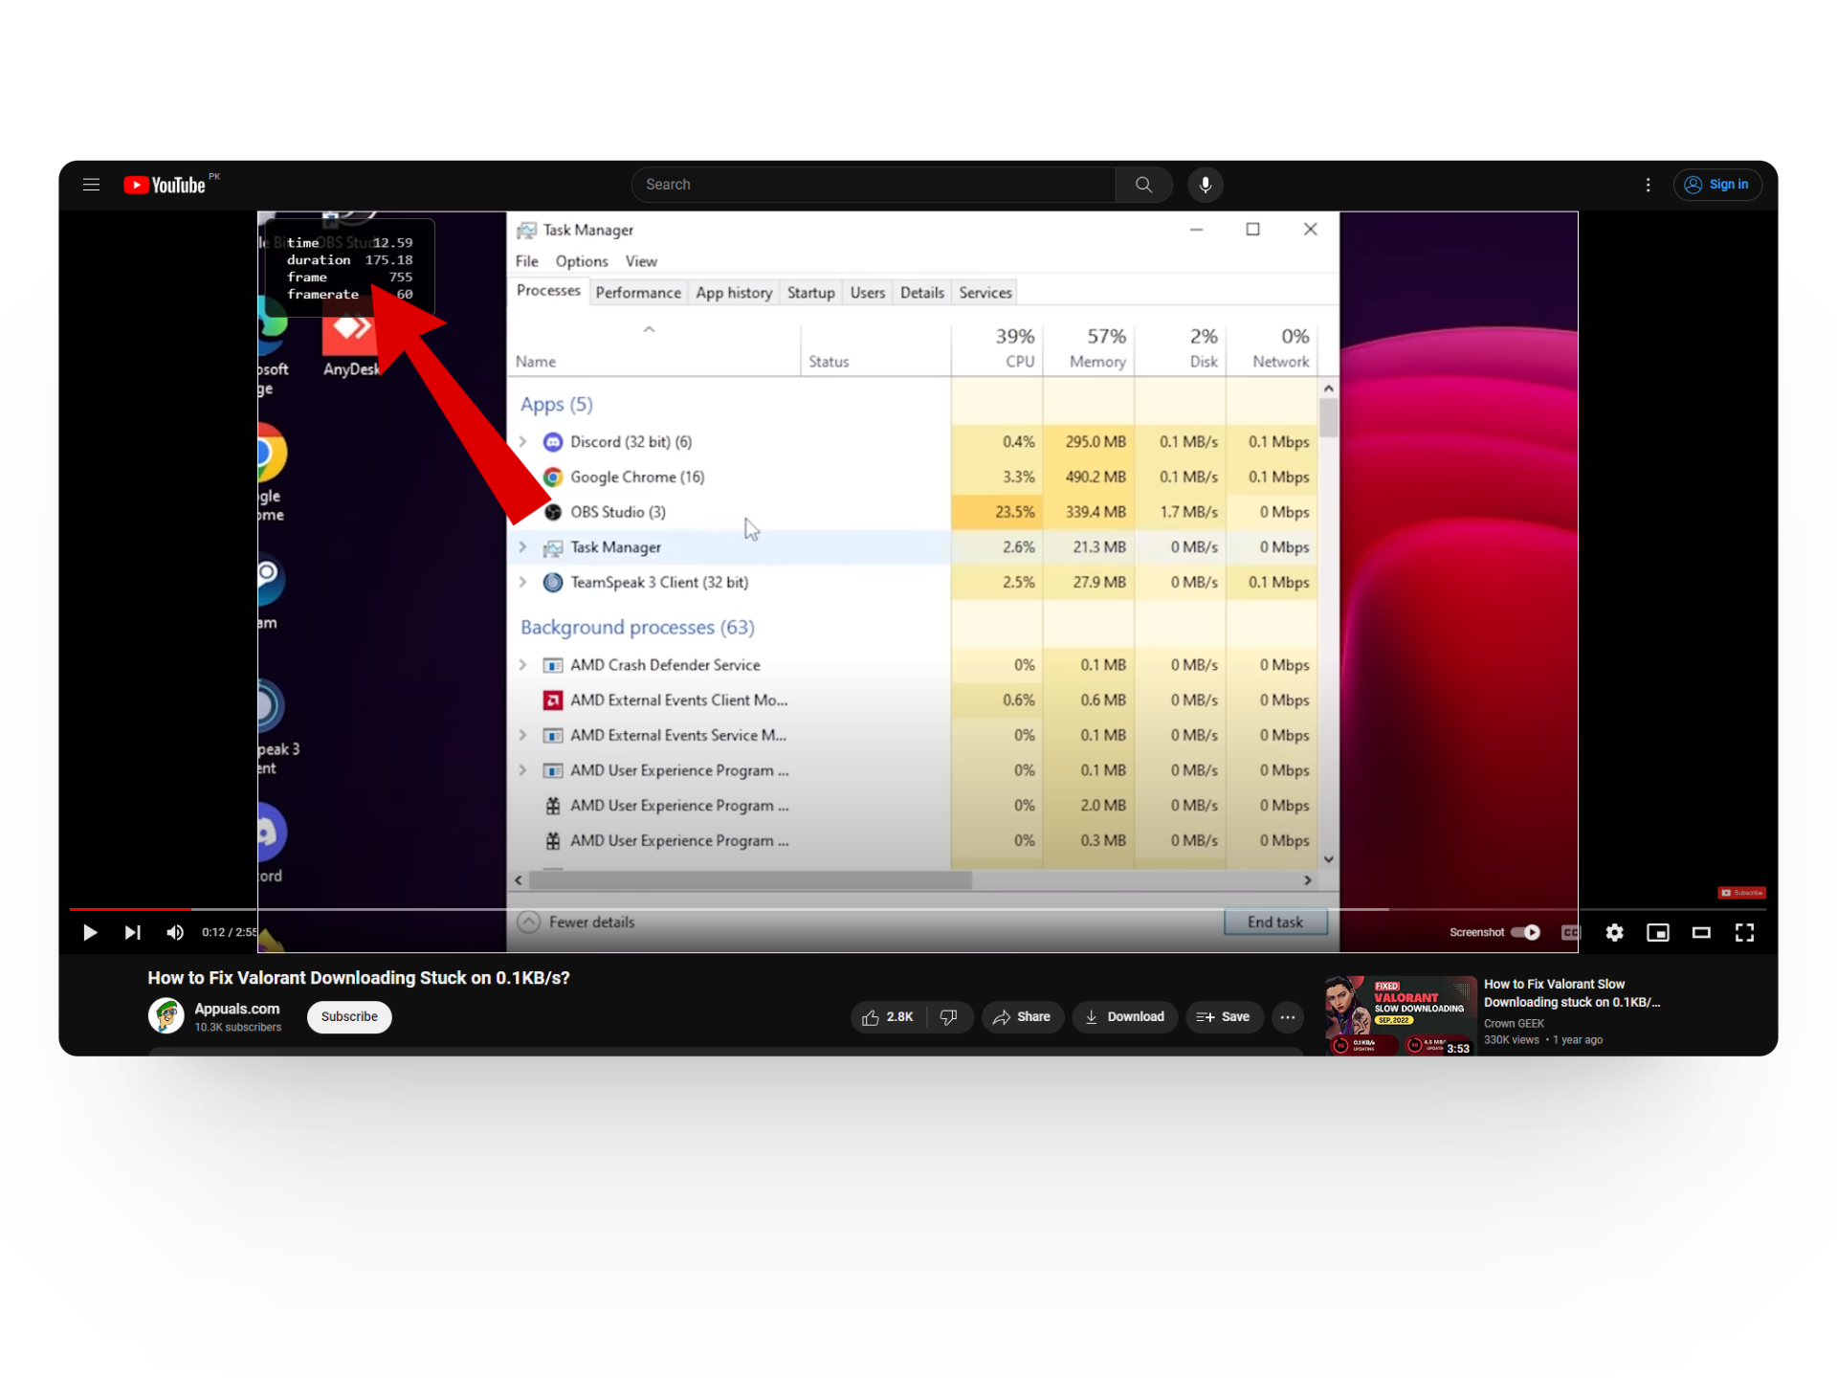
Task: Dislike this video
Action: pyautogui.click(x=948, y=1016)
